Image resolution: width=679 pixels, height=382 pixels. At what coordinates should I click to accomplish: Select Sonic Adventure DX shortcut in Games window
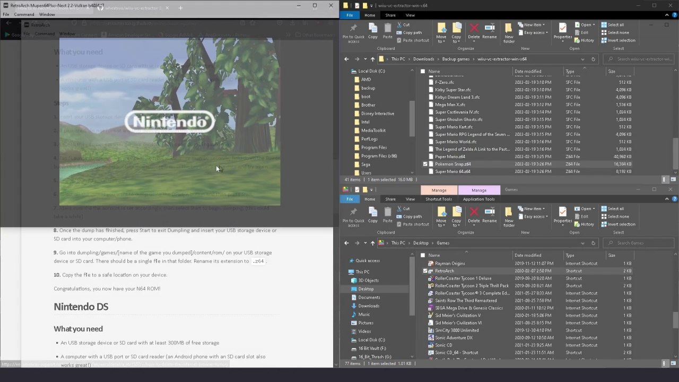(x=454, y=337)
